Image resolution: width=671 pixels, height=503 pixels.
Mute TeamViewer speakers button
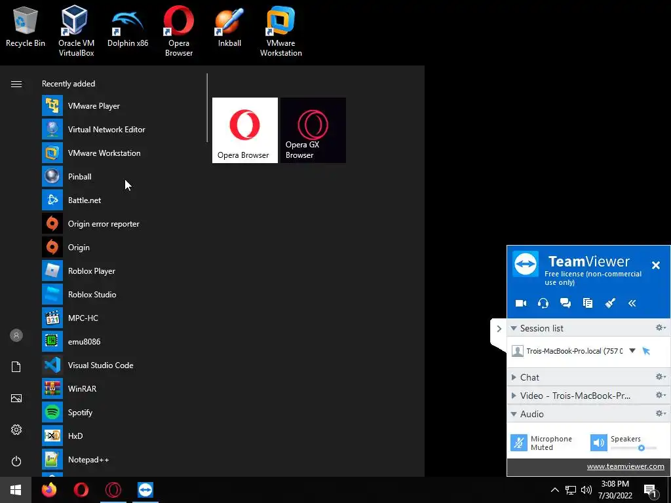(x=599, y=443)
